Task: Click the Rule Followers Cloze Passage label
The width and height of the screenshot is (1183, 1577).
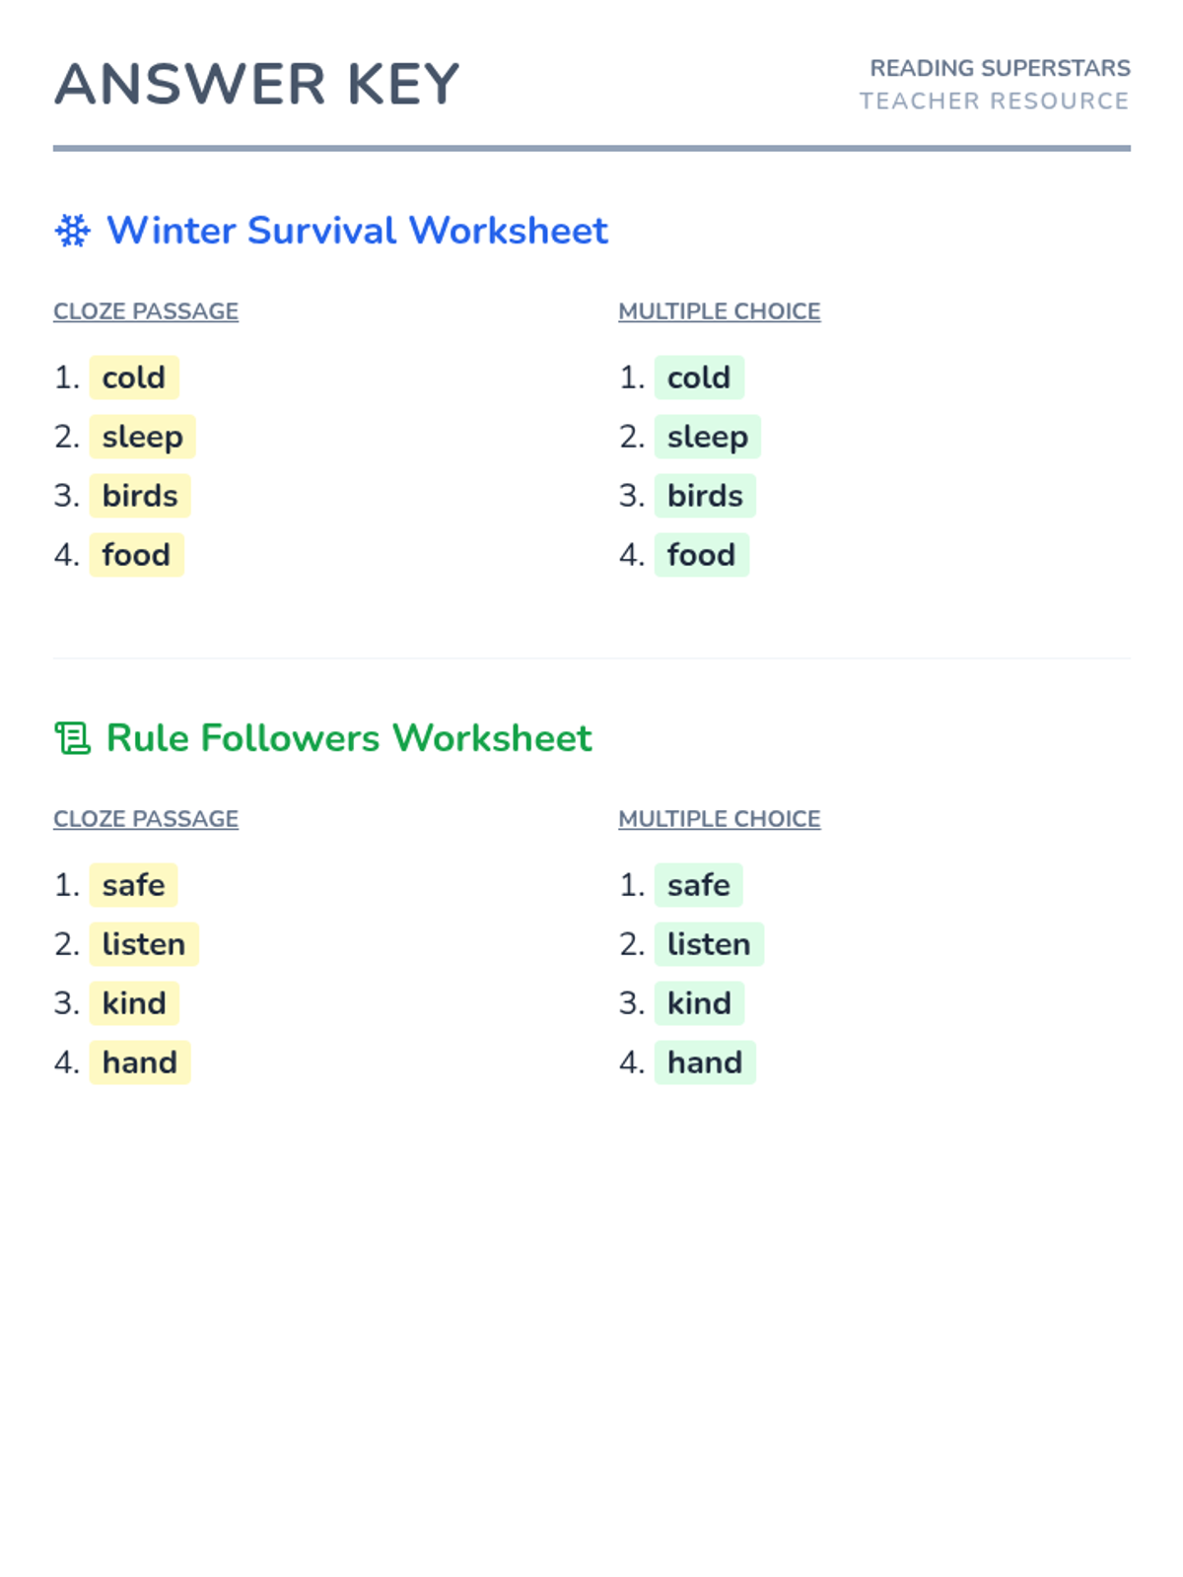Action: (x=146, y=819)
